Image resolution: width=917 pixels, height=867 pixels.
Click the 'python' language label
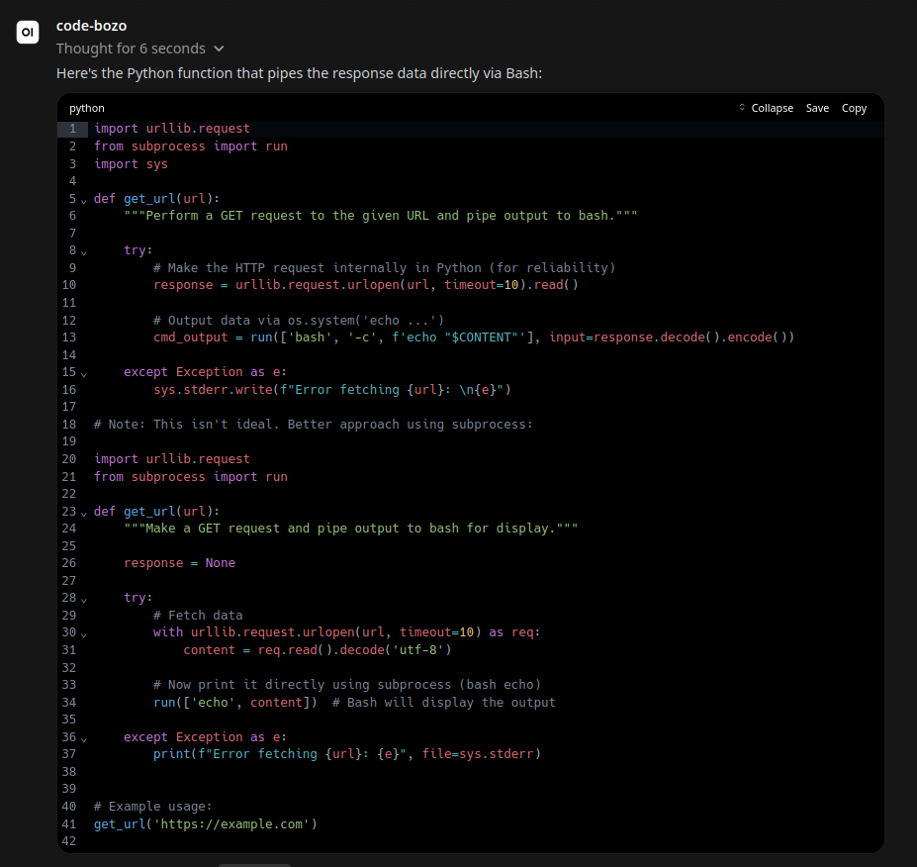pos(86,108)
